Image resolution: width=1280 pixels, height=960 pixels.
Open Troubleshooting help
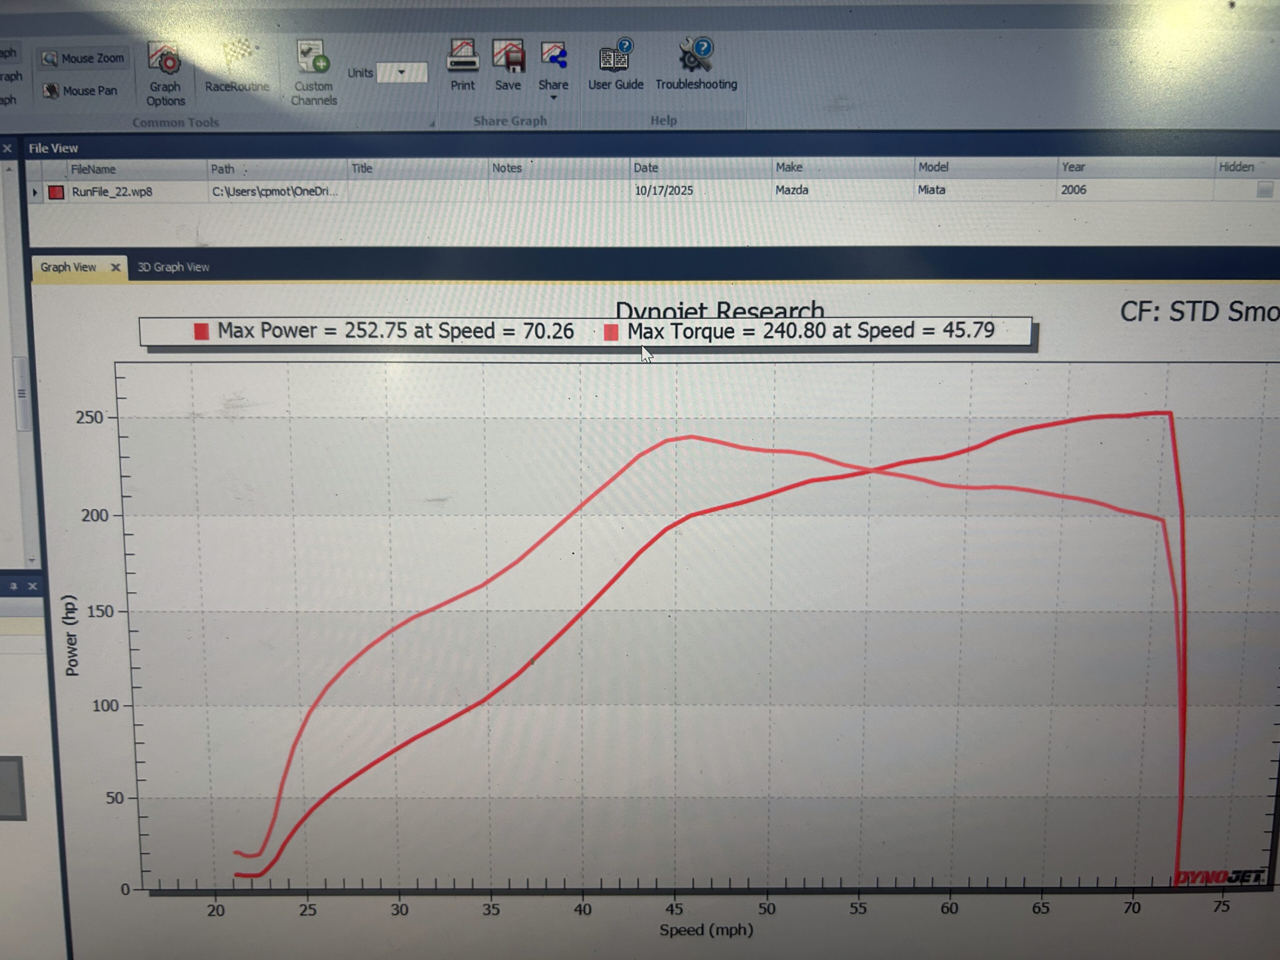[696, 65]
